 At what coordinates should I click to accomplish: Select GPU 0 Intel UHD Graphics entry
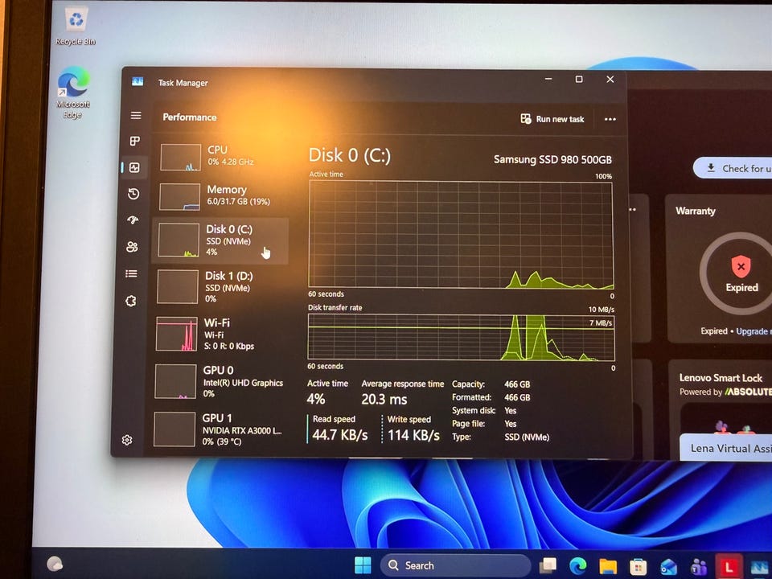coord(217,381)
